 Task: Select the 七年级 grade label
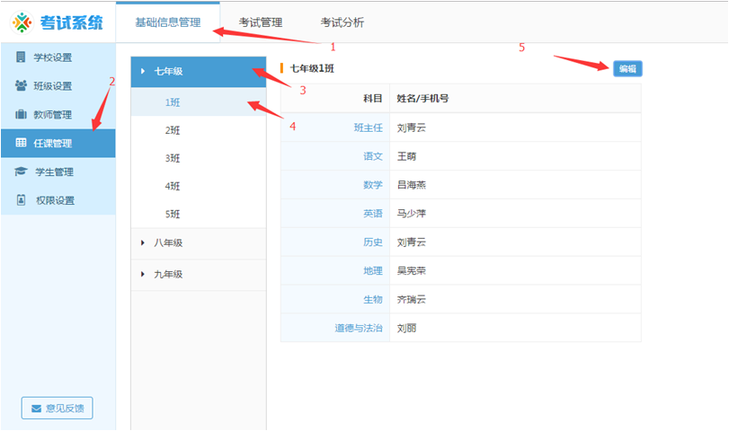[168, 71]
